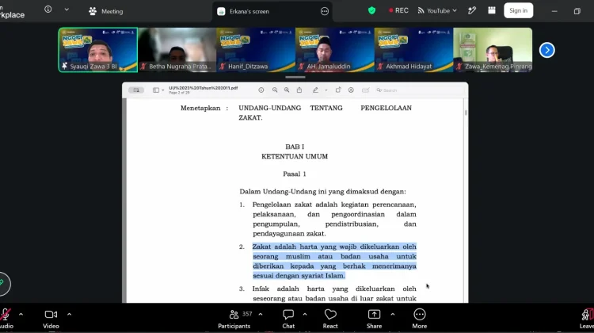Click the Leave meeting button
The image size is (594, 333).
tap(586, 319)
